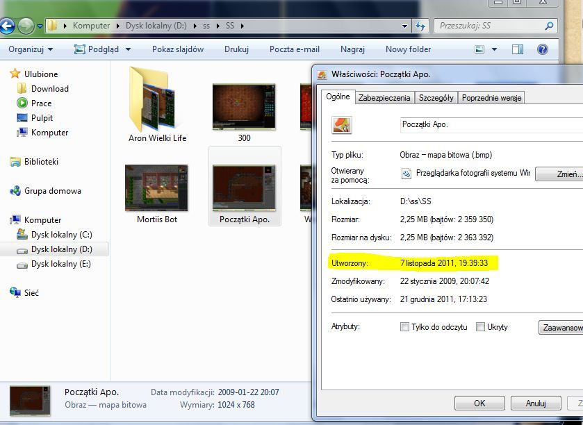Select Dysk lokalny (C:) drive
The width and height of the screenshot is (583, 425).
click(61, 235)
